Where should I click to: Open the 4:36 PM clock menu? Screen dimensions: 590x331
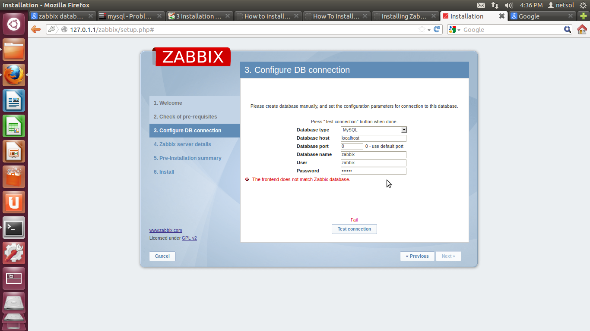(x=531, y=5)
